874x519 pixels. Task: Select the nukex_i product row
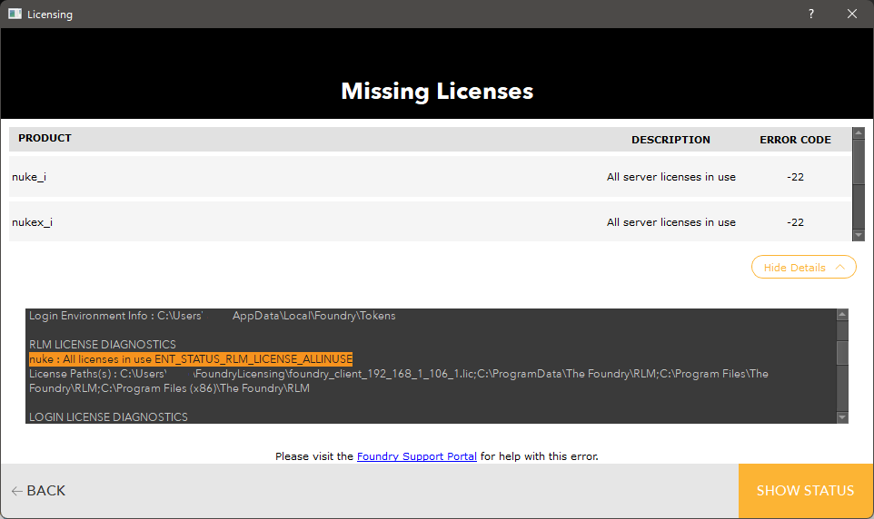click(x=430, y=221)
